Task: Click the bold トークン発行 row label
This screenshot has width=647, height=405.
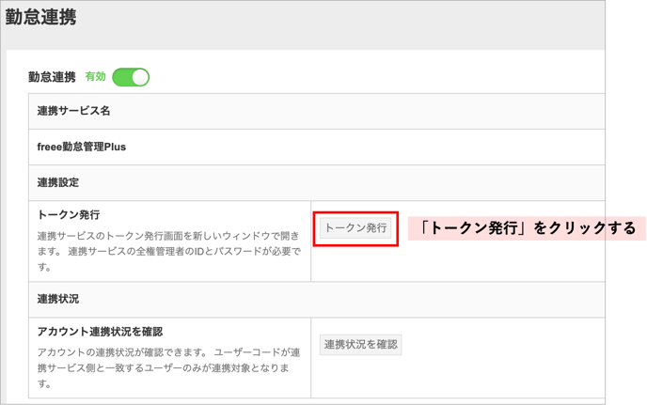Action: [69, 215]
